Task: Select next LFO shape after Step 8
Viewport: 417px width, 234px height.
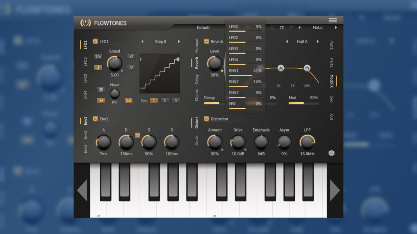Action: pyautogui.click(x=179, y=41)
